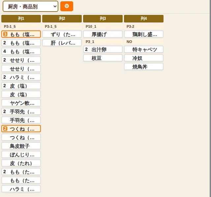211x197 pixels.
Task: Select the 列1 column header
Action: (21, 19)
